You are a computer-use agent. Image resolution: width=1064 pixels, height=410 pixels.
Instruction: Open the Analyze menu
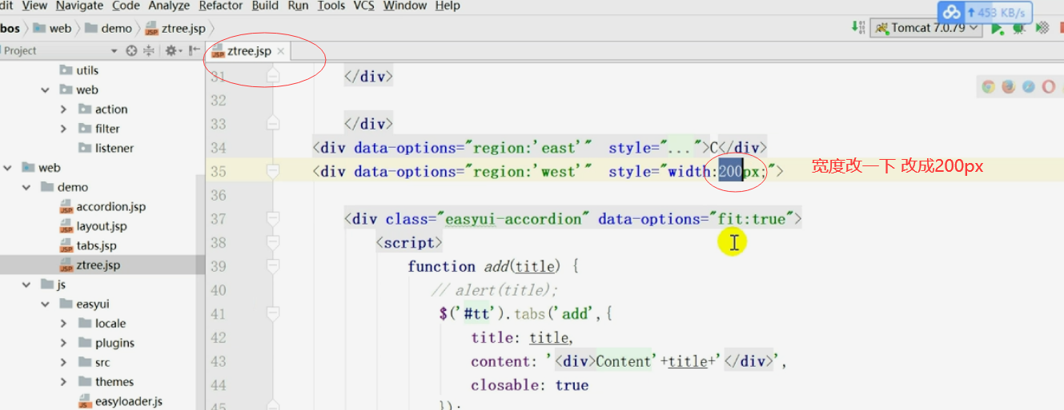click(169, 6)
